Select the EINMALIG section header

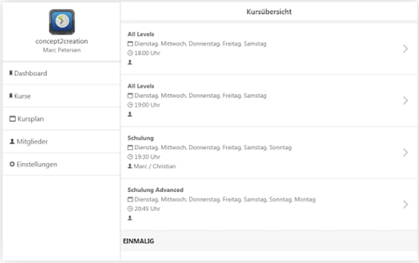139,241
